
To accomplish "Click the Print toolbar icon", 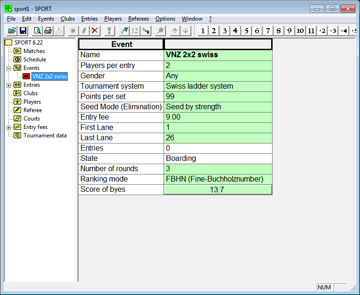I will [x=48, y=31].
